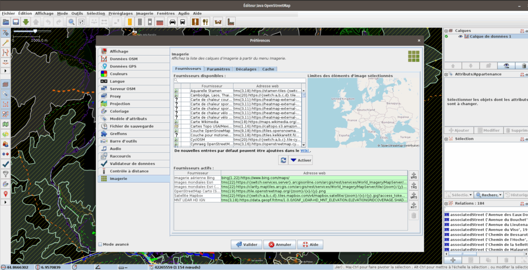Image resolution: width=528 pixels, height=270 pixels.
Task: Open file icon in main toolbar
Action: click(x=6, y=22)
